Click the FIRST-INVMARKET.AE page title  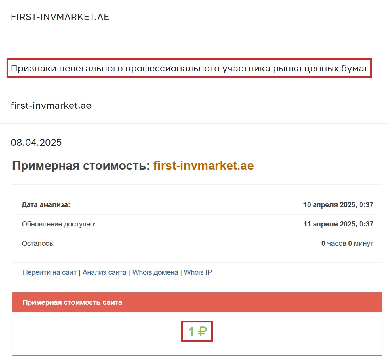point(60,17)
